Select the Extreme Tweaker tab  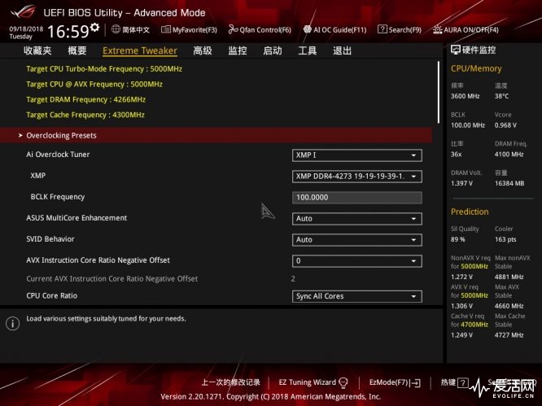point(140,50)
